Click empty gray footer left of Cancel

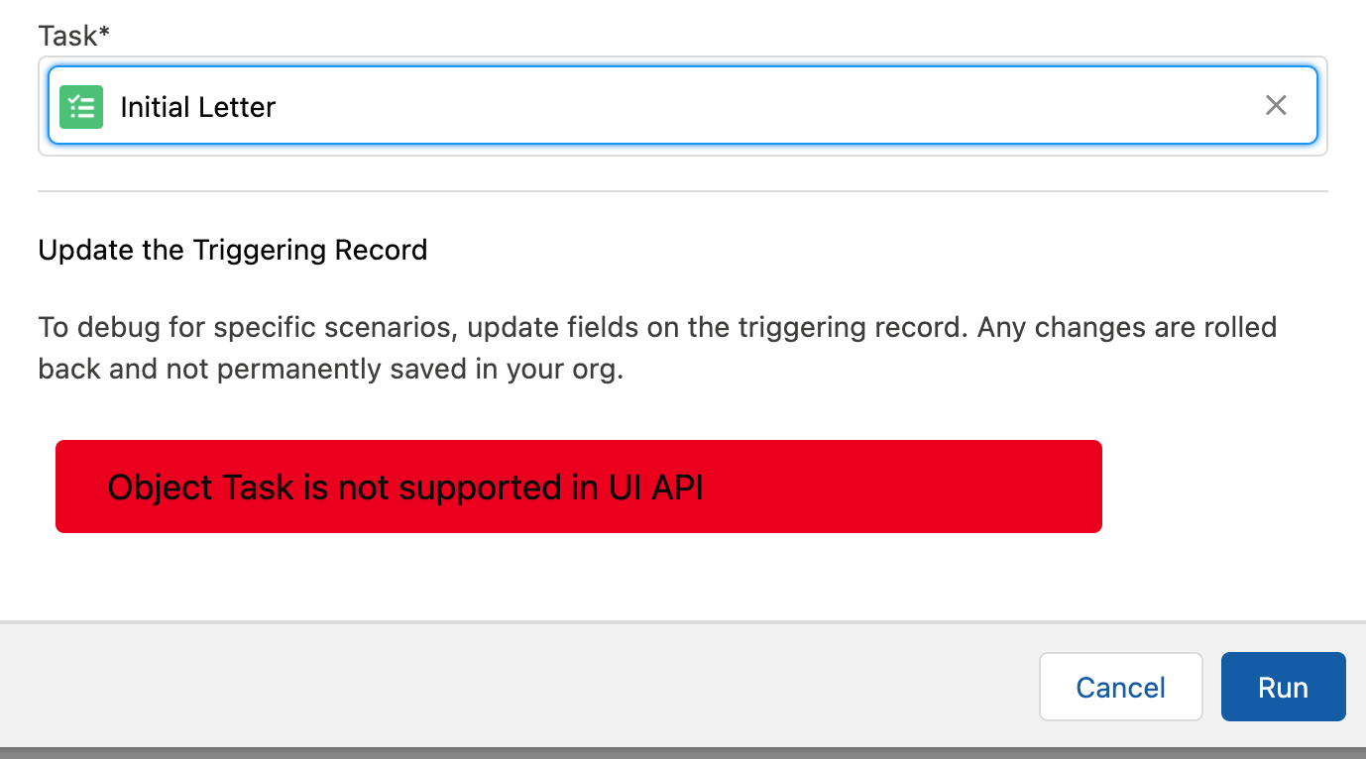pyautogui.click(x=496, y=687)
